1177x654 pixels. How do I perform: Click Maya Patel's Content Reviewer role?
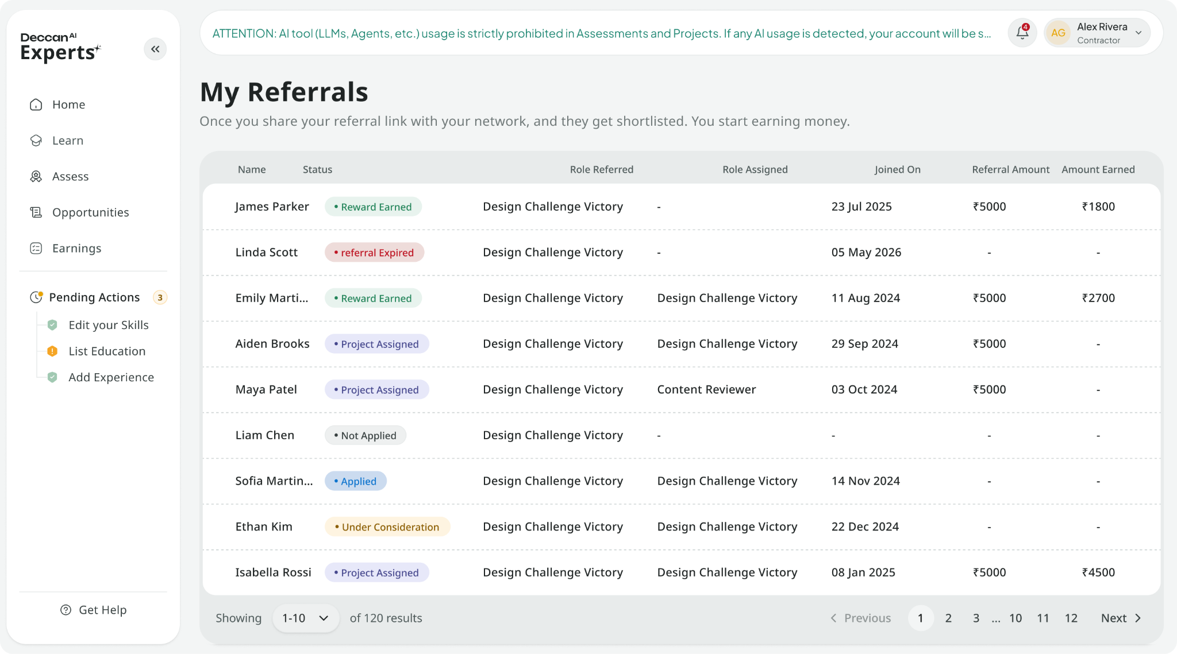pyautogui.click(x=706, y=389)
